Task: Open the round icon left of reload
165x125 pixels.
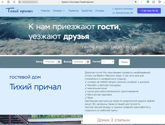Action: click(x=9, y=2)
